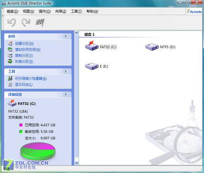
Task: Click the 创建分区 wizard icon
Action: [10, 43]
